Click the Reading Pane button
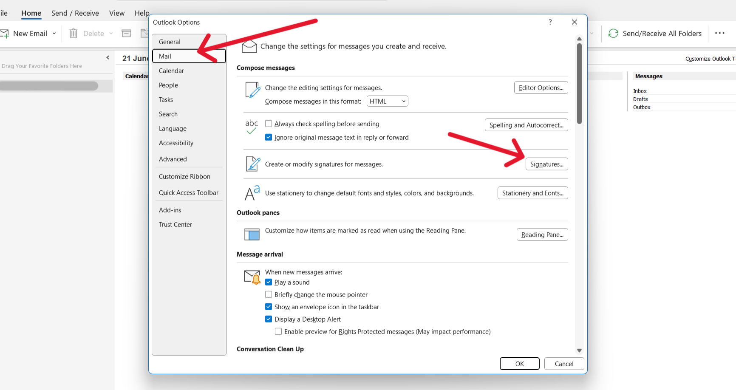The width and height of the screenshot is (736, 390). [542, 235]
